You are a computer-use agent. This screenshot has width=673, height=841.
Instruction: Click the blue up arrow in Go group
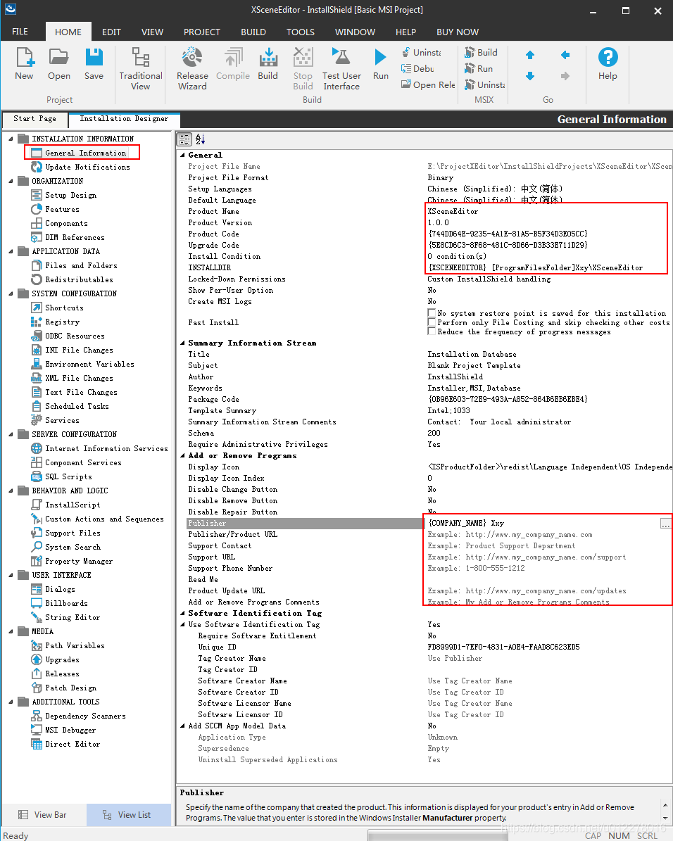click(530, 55)
